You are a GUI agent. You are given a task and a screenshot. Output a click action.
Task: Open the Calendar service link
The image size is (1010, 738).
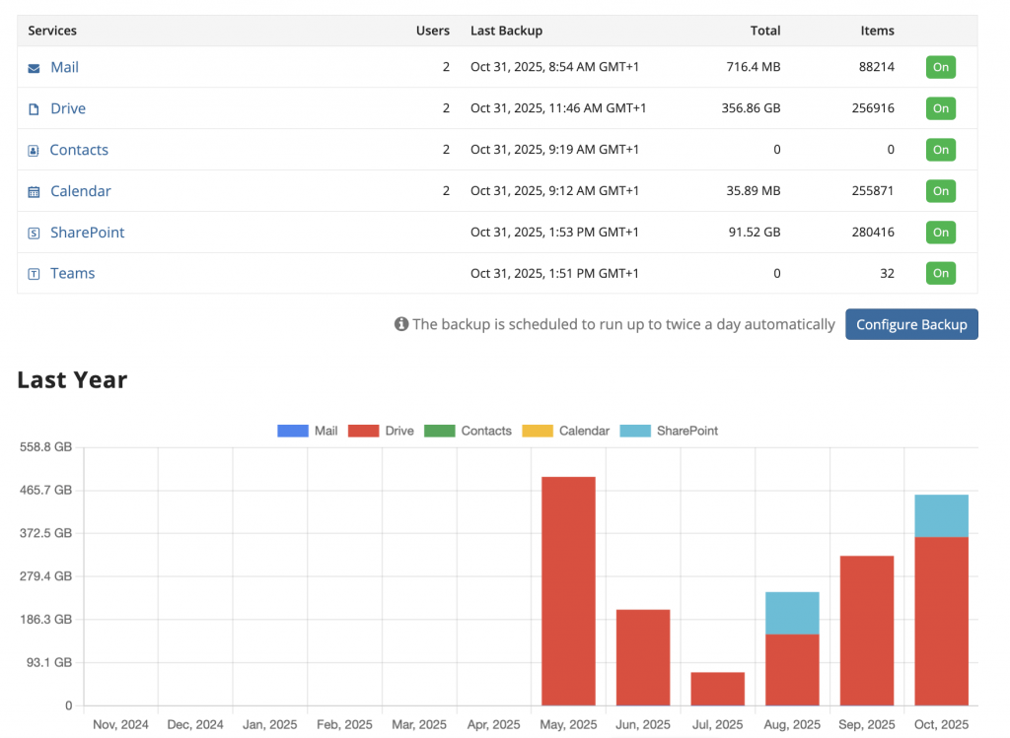[80, 192]
